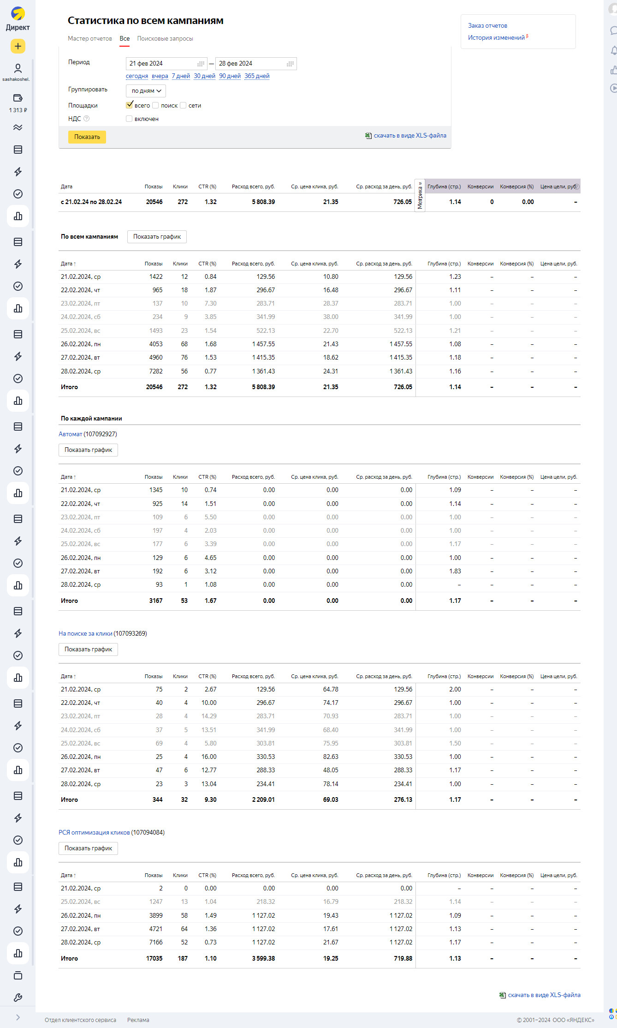Open the по дням grouping dropdown
This screenshot has width=617, height=1028.
click(146, 91)
